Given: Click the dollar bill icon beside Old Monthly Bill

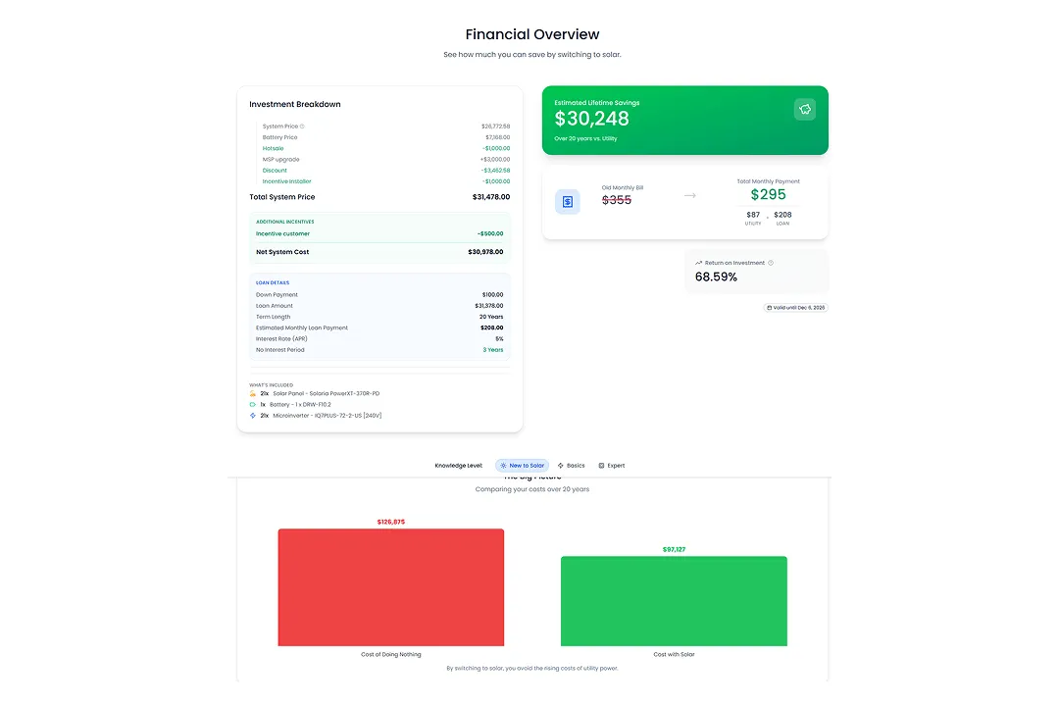Looking at the screenshot, I should (x=568, y=201).
